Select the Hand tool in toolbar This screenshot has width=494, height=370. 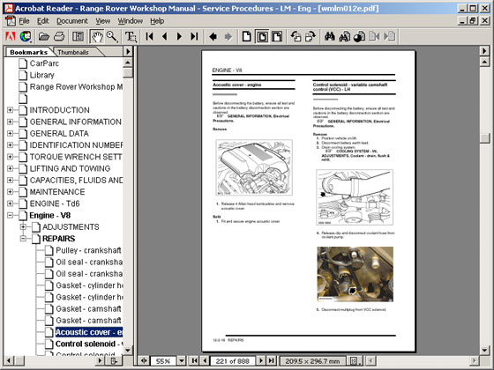coord(97,36)
